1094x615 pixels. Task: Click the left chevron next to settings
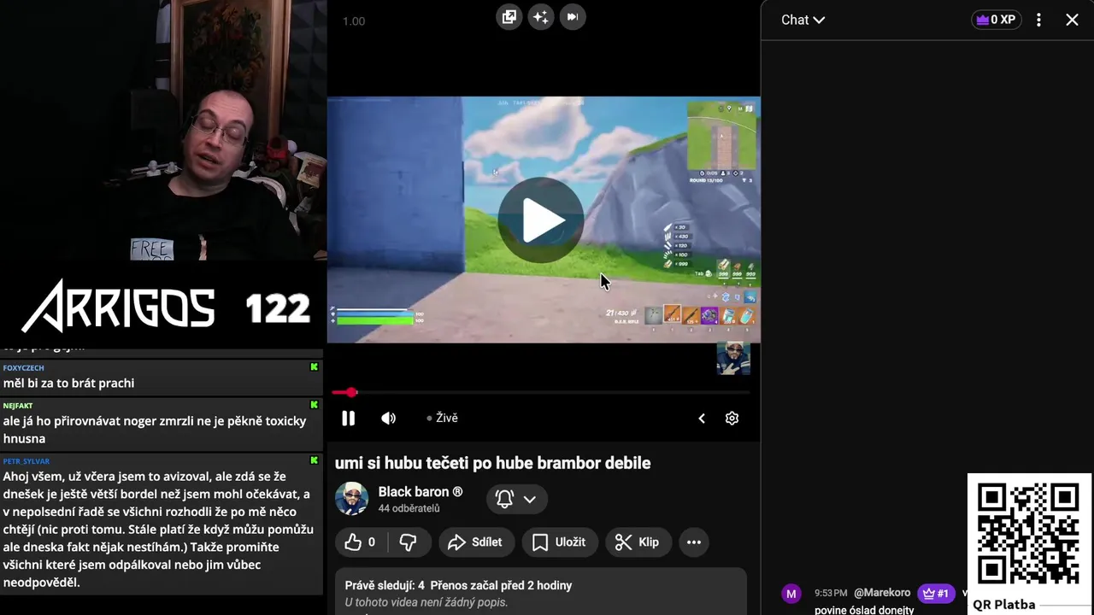coord(702,418)
